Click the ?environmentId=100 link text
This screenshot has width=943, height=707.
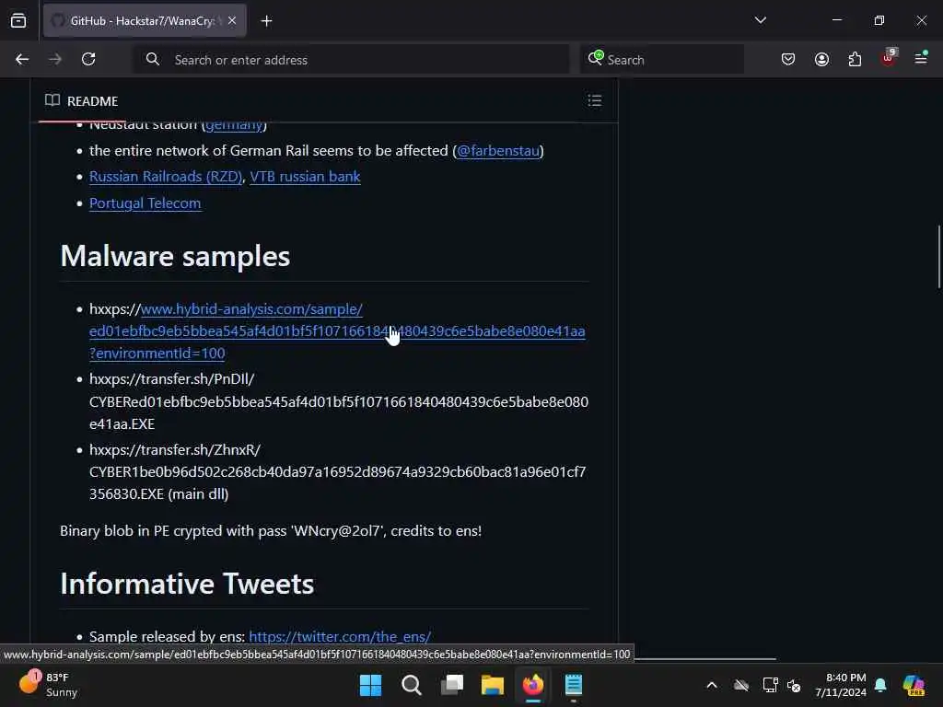click(157, 353)
